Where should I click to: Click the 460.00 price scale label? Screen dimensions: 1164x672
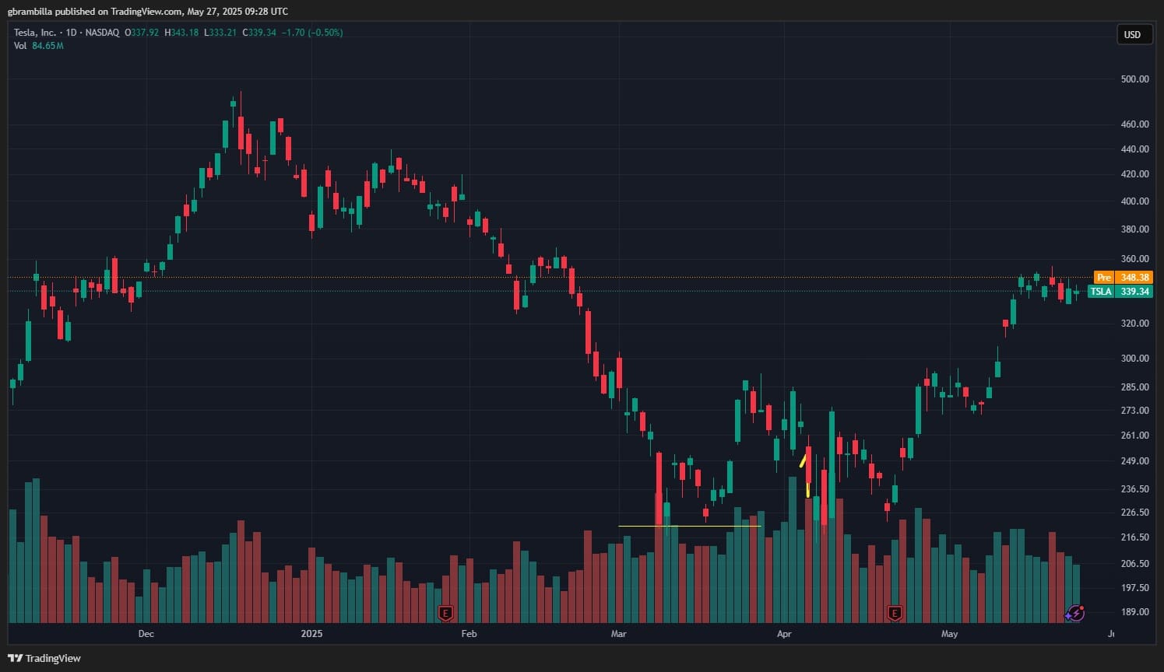click(1134, 124)
